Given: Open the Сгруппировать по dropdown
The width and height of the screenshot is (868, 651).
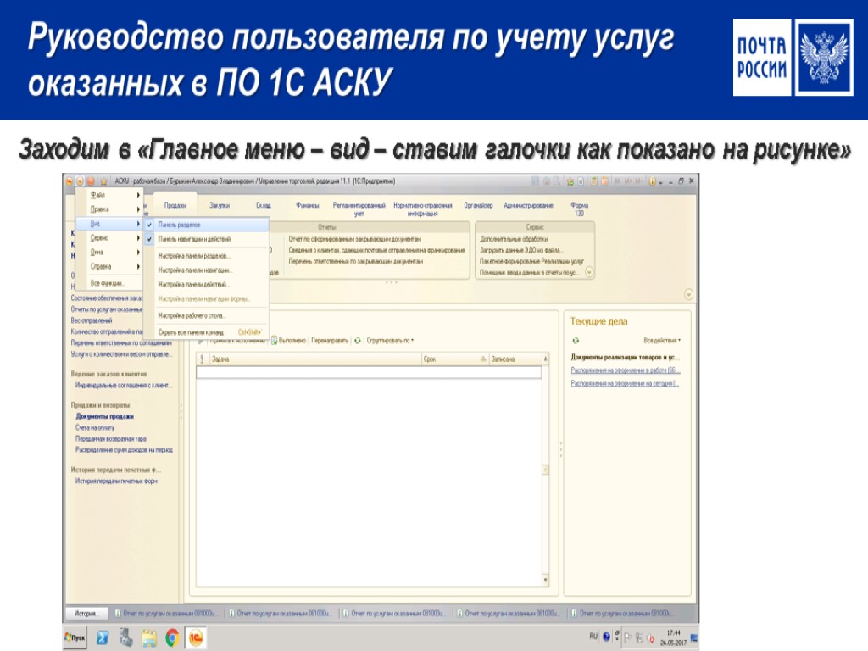Looking at the screenshot, I should pyautogui.click(x=390, y=341).
